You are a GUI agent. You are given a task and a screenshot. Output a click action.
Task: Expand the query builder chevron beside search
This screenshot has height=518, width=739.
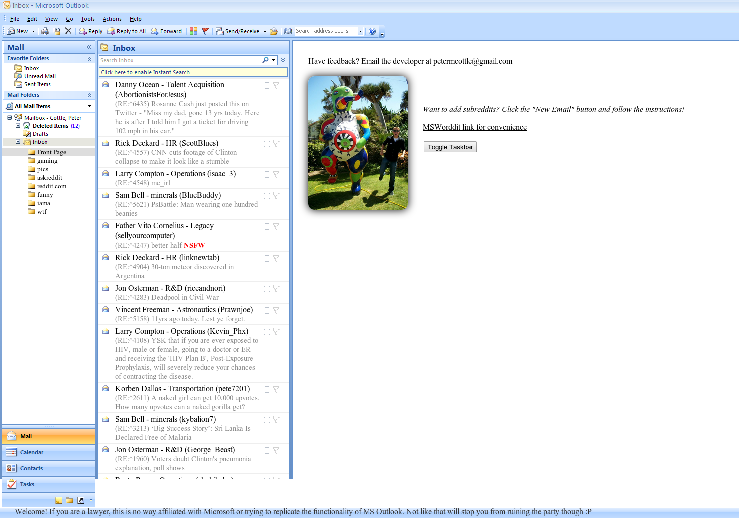[283, 60]
